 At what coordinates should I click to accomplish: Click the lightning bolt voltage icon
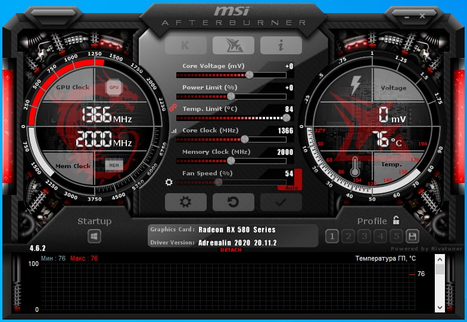click(356, 85)
